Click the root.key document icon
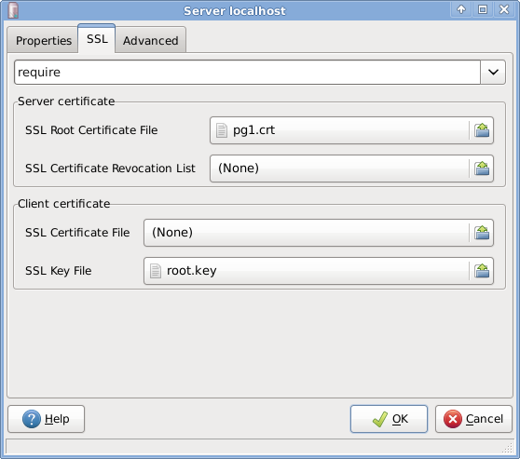 156,271
